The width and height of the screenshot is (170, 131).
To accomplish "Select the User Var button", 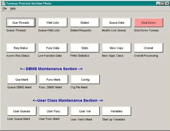I will pos(85,111).
